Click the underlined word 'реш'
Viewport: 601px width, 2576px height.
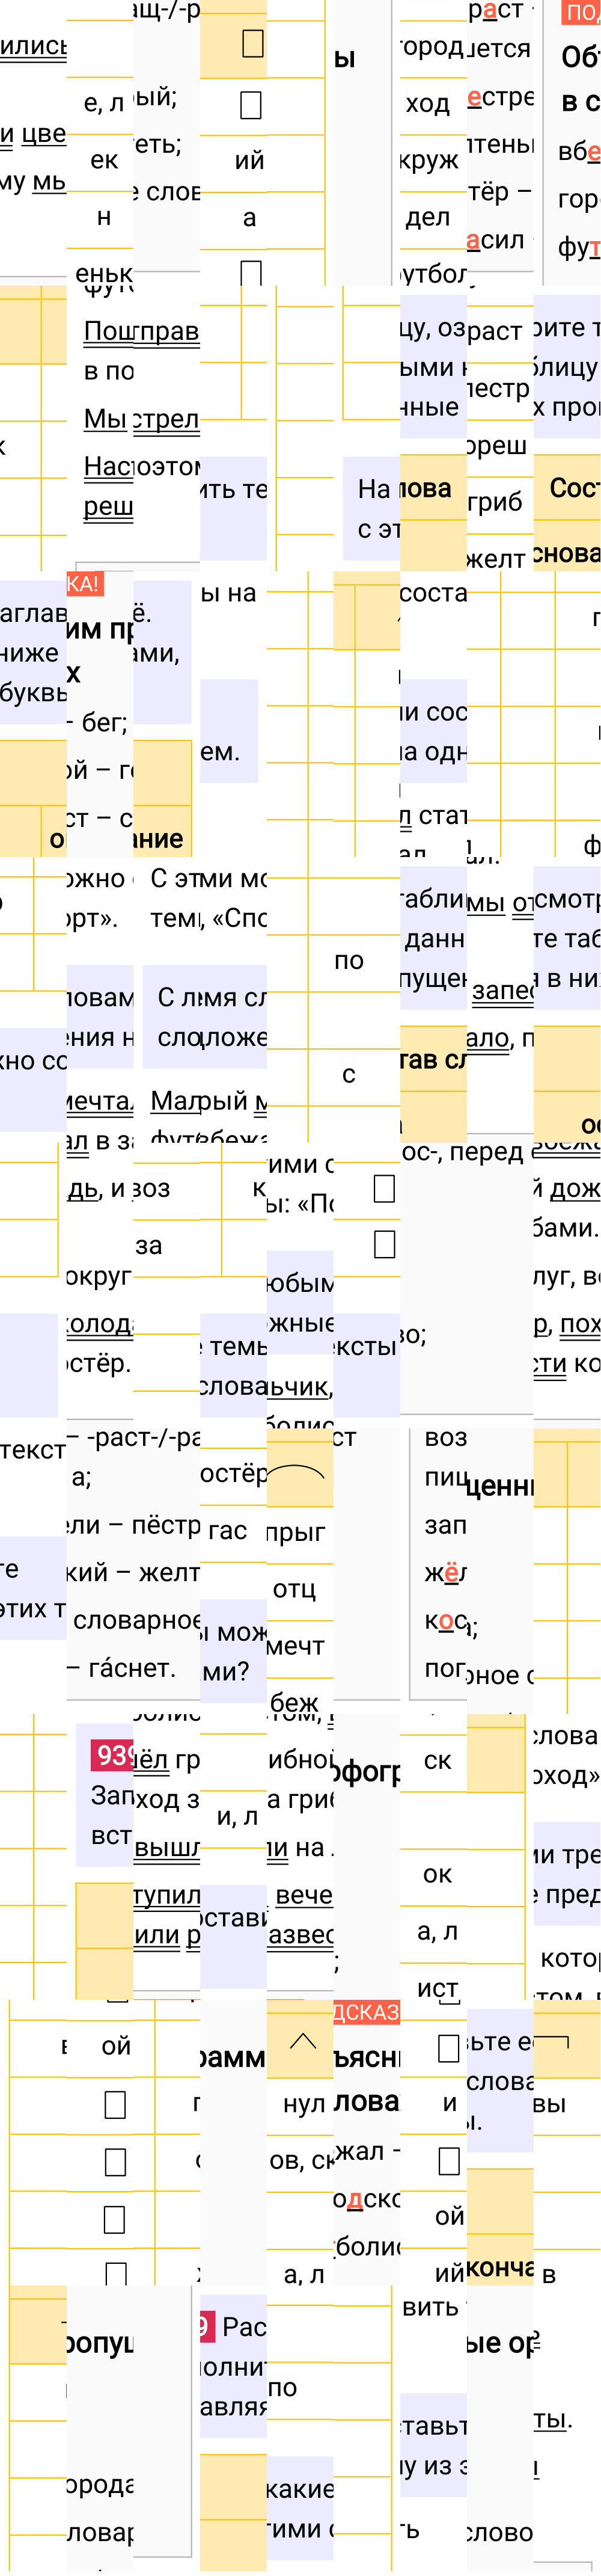(108, 506)
